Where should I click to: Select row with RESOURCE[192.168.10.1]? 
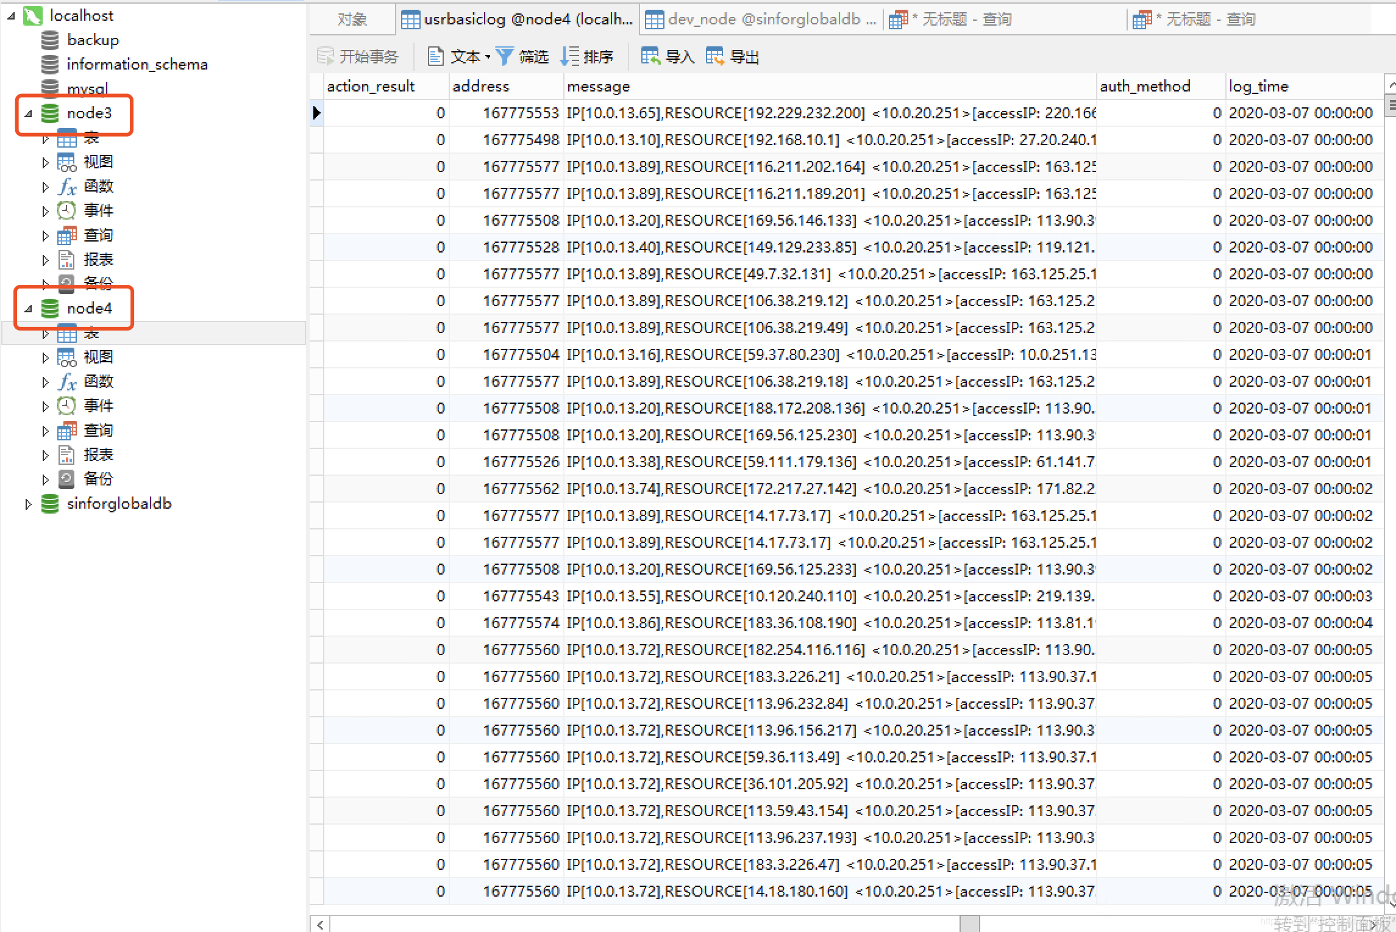point(847,140)
